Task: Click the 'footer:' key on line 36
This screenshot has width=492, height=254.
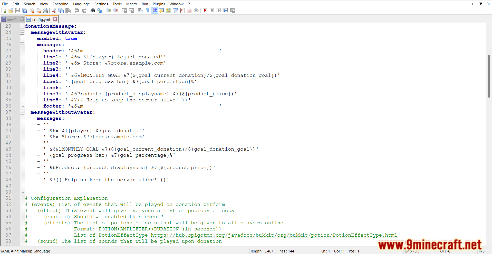Action: tap(54, 106)
